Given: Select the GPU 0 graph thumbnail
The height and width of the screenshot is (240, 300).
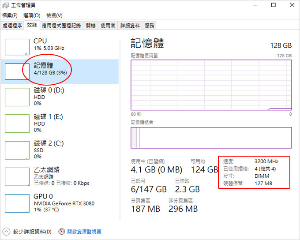Looking at the screenshot, I should tap(17, 203).
